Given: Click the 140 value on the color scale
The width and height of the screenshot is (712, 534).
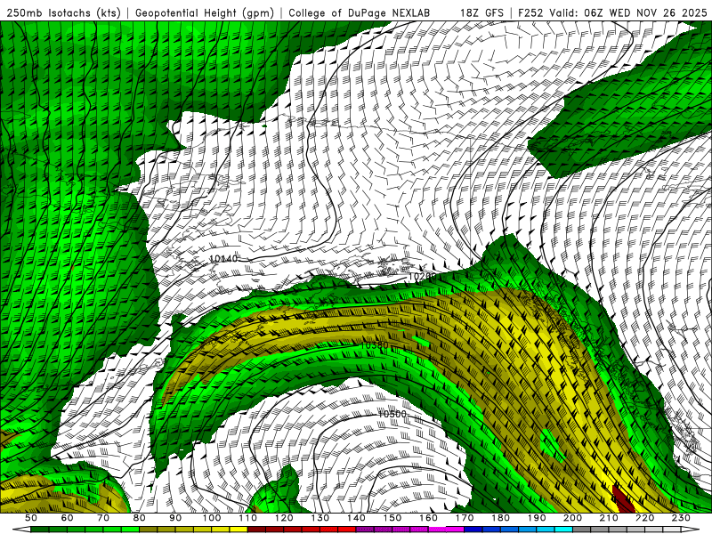Looking at the screenshot, I should [x=356, y=518].
